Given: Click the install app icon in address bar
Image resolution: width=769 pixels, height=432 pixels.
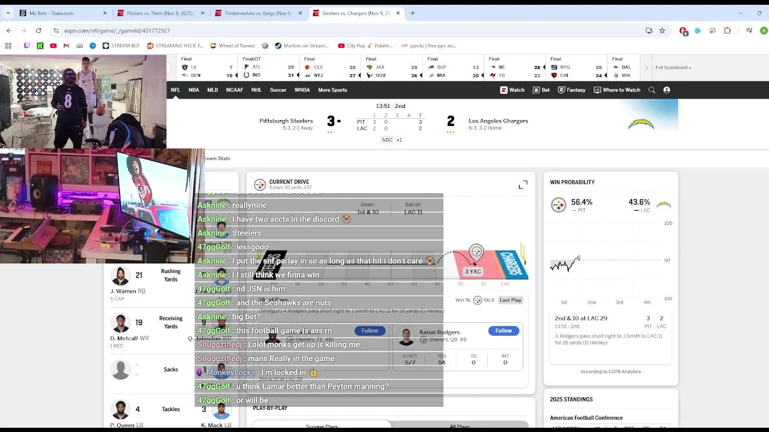Looking at the screenshot, I should pyautogui.click(x=649, y=31).
